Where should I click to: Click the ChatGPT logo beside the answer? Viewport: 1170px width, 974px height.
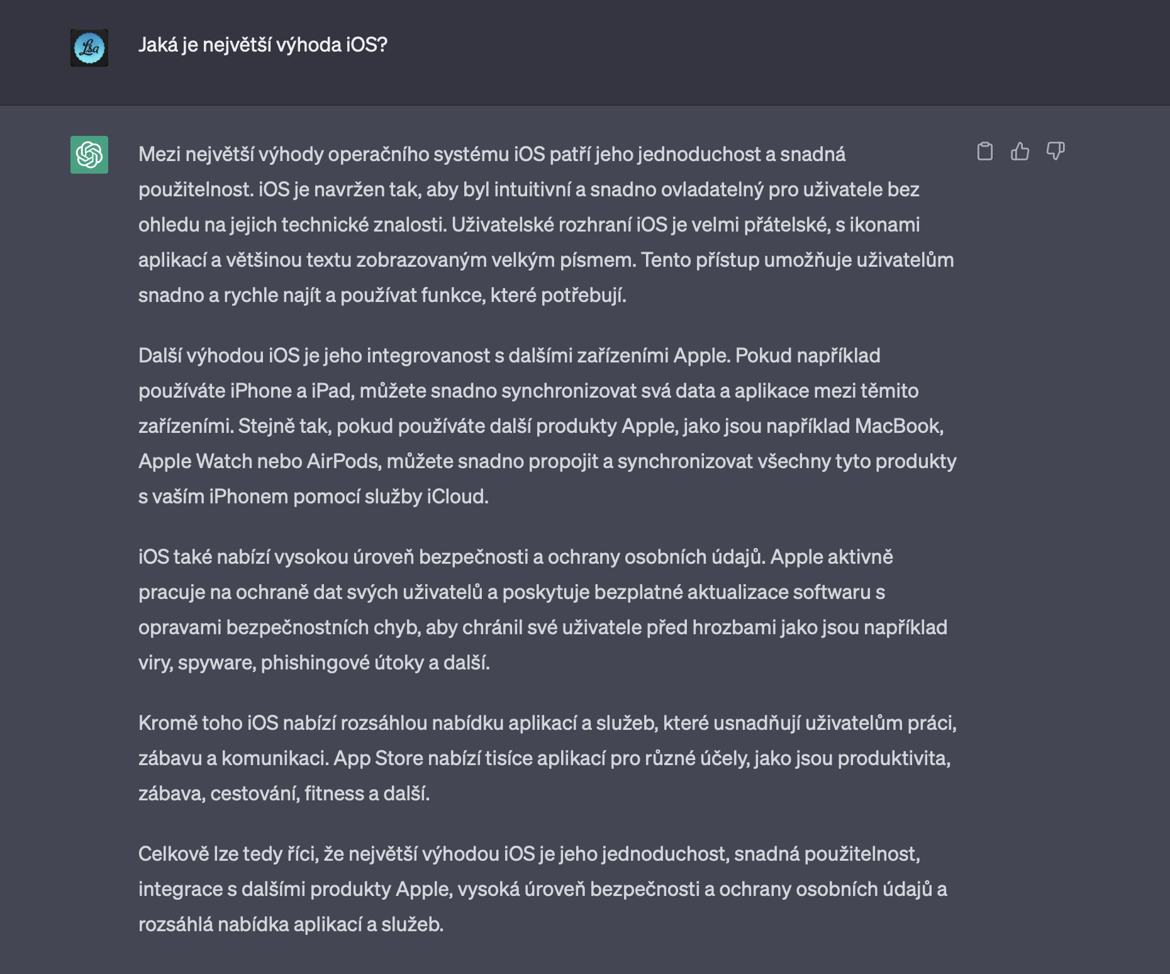point(89,155)
